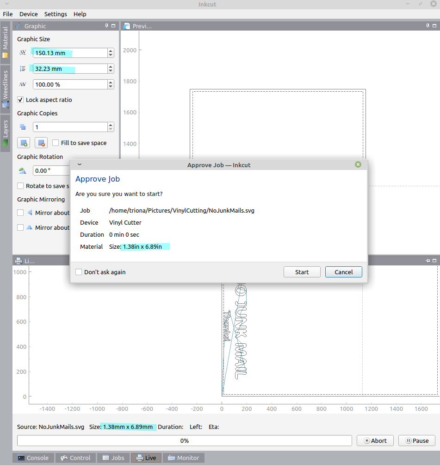Enable Fill to save space
The width and height of the screenshot is (440, 466).
click(x=55, y=143)
